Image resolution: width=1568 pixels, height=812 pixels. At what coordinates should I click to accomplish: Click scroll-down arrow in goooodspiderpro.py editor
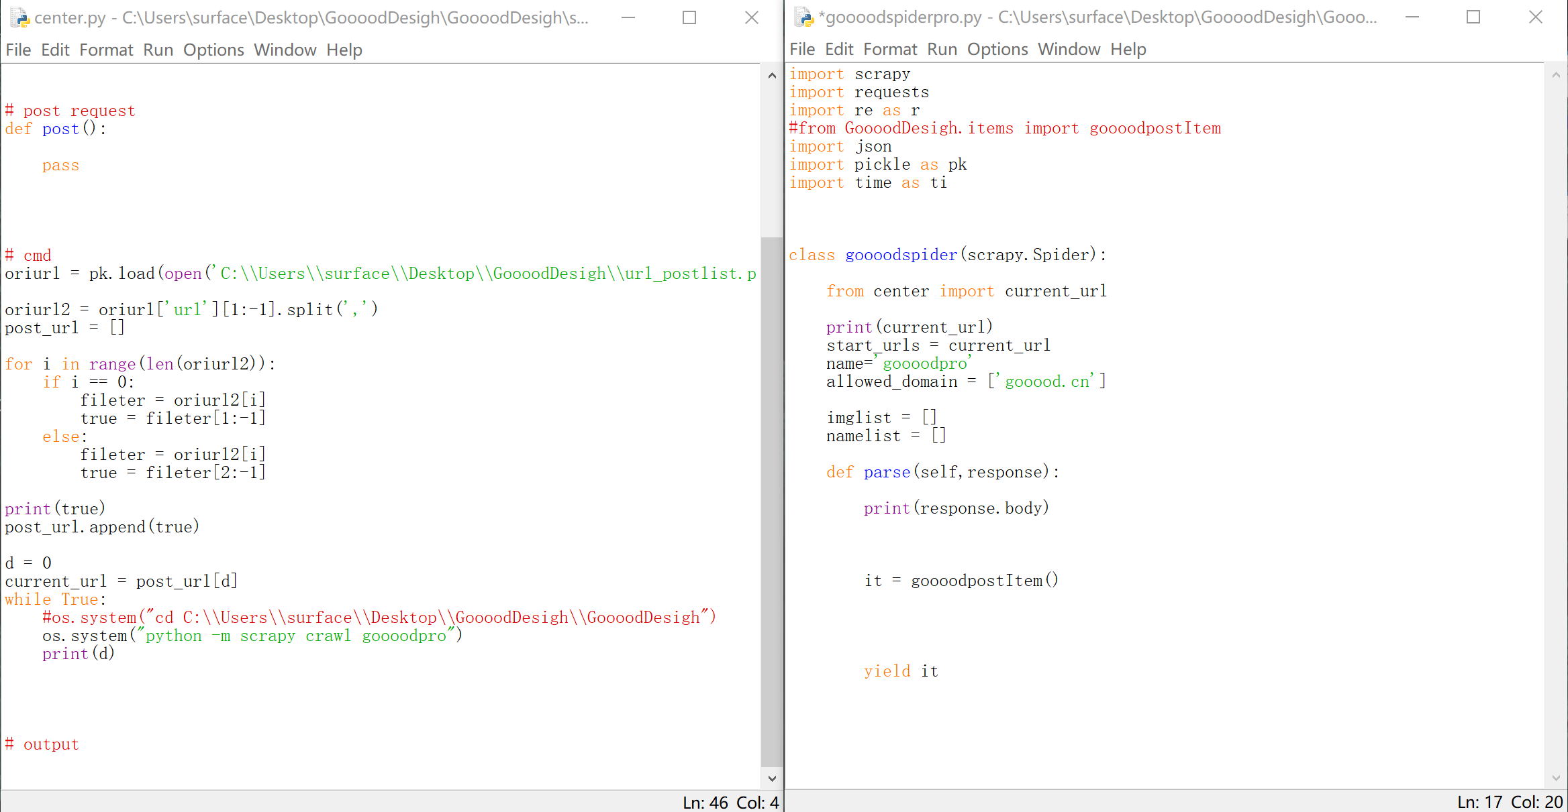tap(1556, 778)
